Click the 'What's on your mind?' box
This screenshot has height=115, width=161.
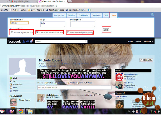tap(74, 88)
